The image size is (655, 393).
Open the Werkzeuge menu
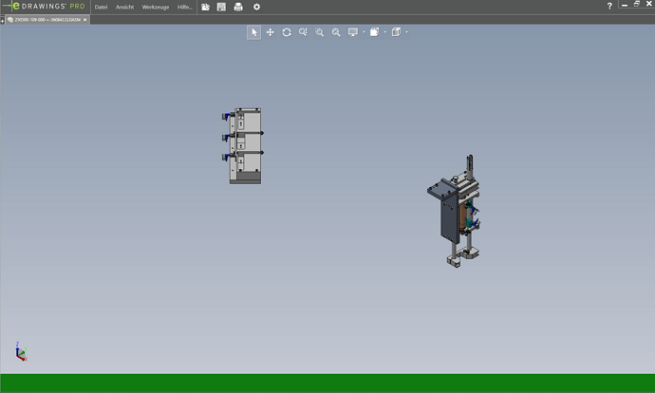[155, 7]
